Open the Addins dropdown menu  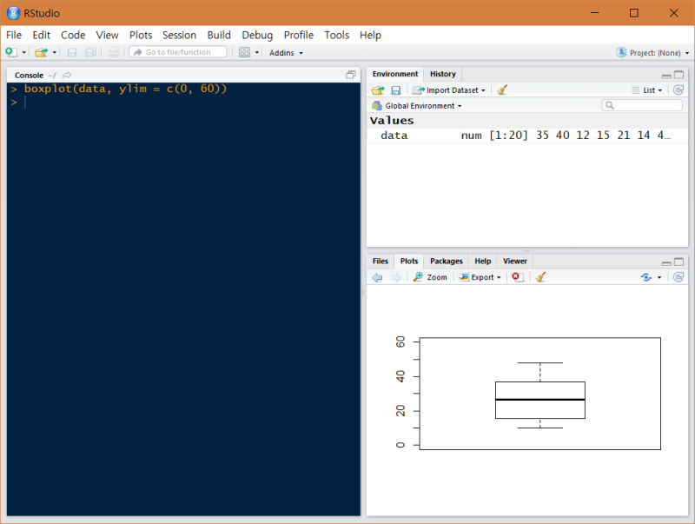click(x=286, y=52)
